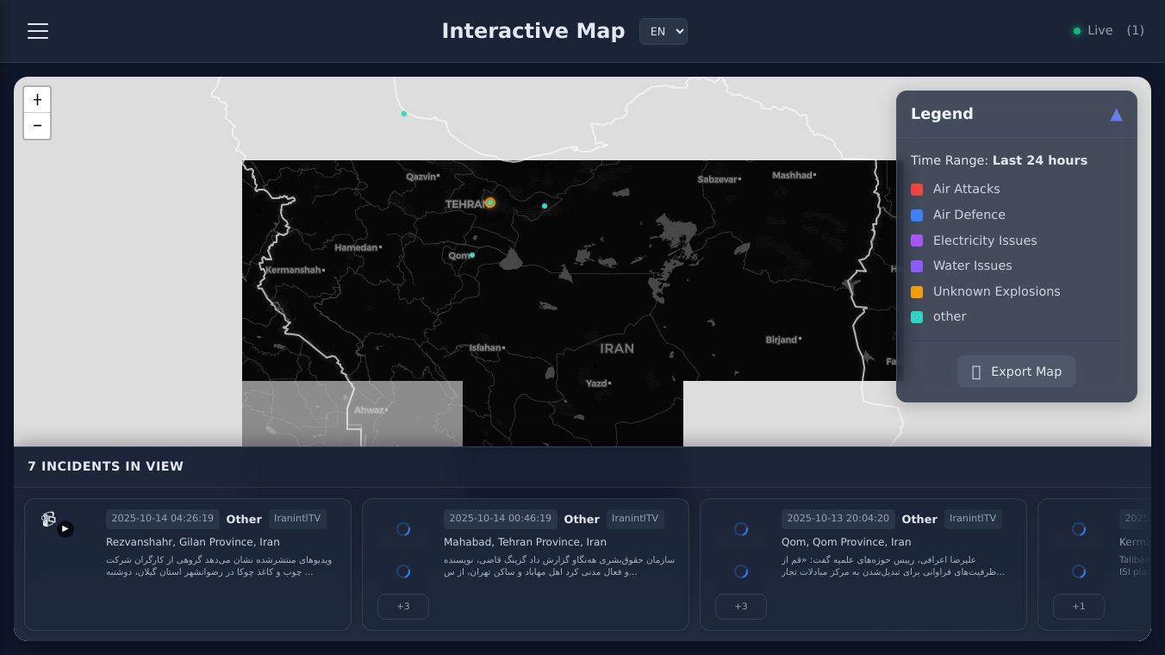The width and height of the screenshot is (1165, 655).
Task: Zoom in on the map
Action: 37,100
